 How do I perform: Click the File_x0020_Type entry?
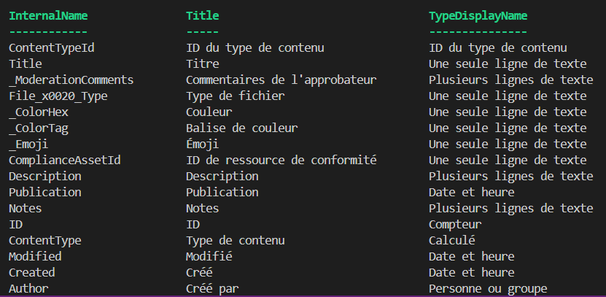[58, 96]
